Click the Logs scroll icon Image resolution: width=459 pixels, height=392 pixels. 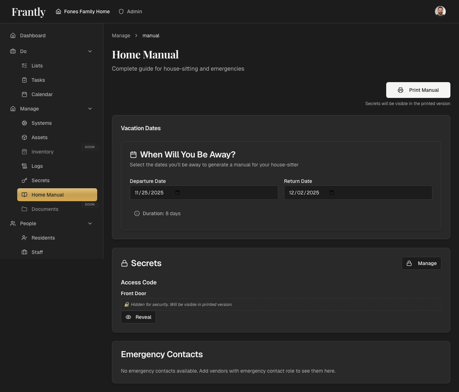point(24,166)
